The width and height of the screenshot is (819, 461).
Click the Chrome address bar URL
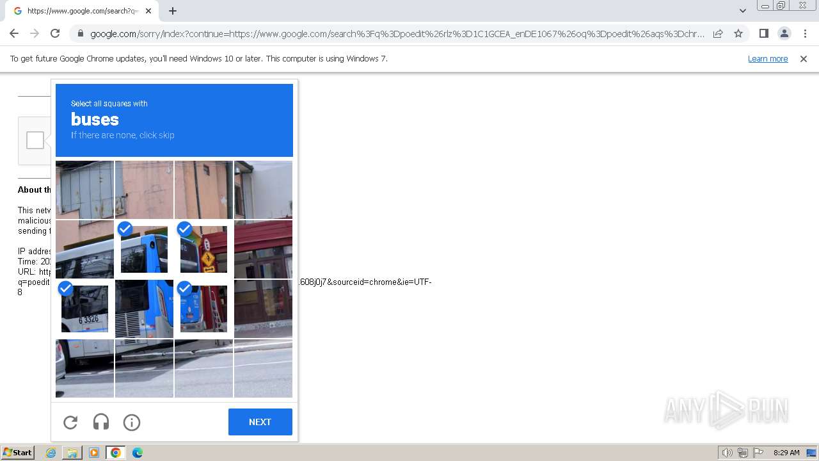click(x=397, y=34)
